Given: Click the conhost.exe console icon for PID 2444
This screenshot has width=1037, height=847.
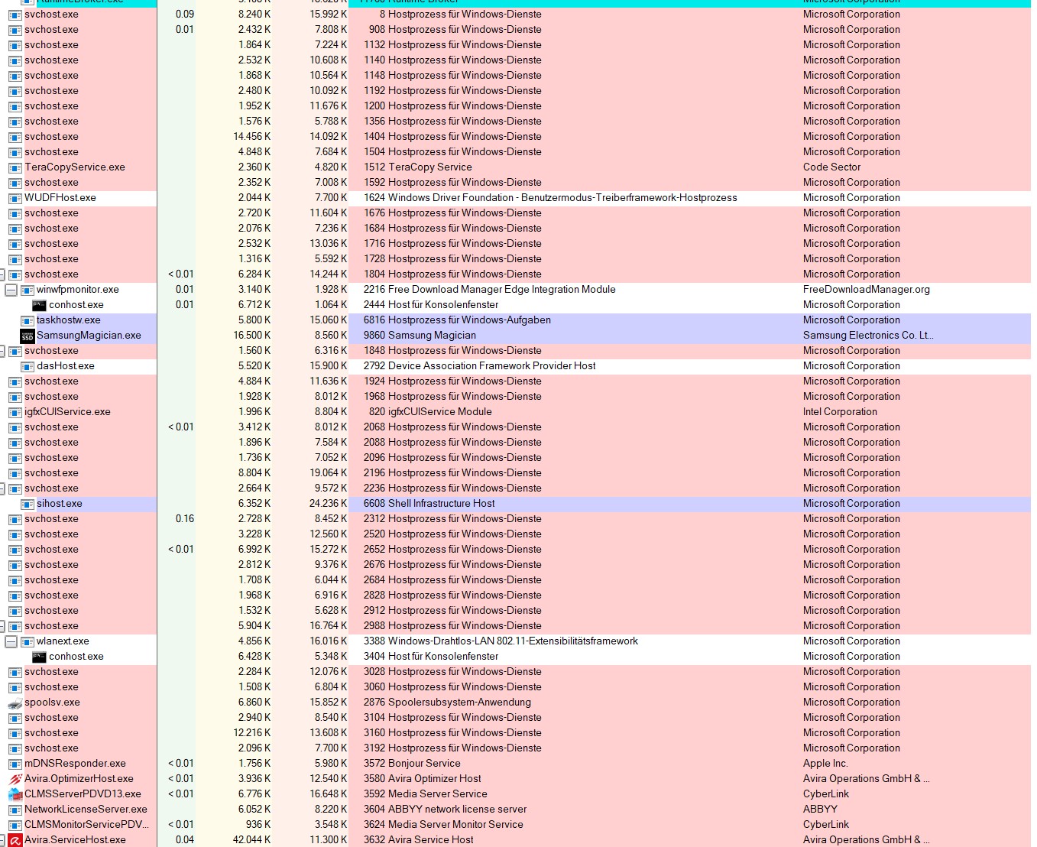Looking at the screenshot, I should coord(39,305).
